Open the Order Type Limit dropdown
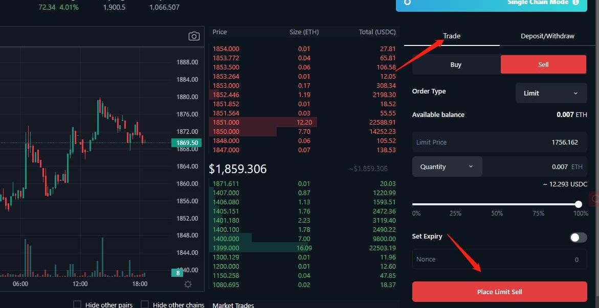 tap(551, 93)
